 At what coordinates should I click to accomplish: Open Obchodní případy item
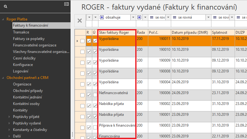point(28,91)
